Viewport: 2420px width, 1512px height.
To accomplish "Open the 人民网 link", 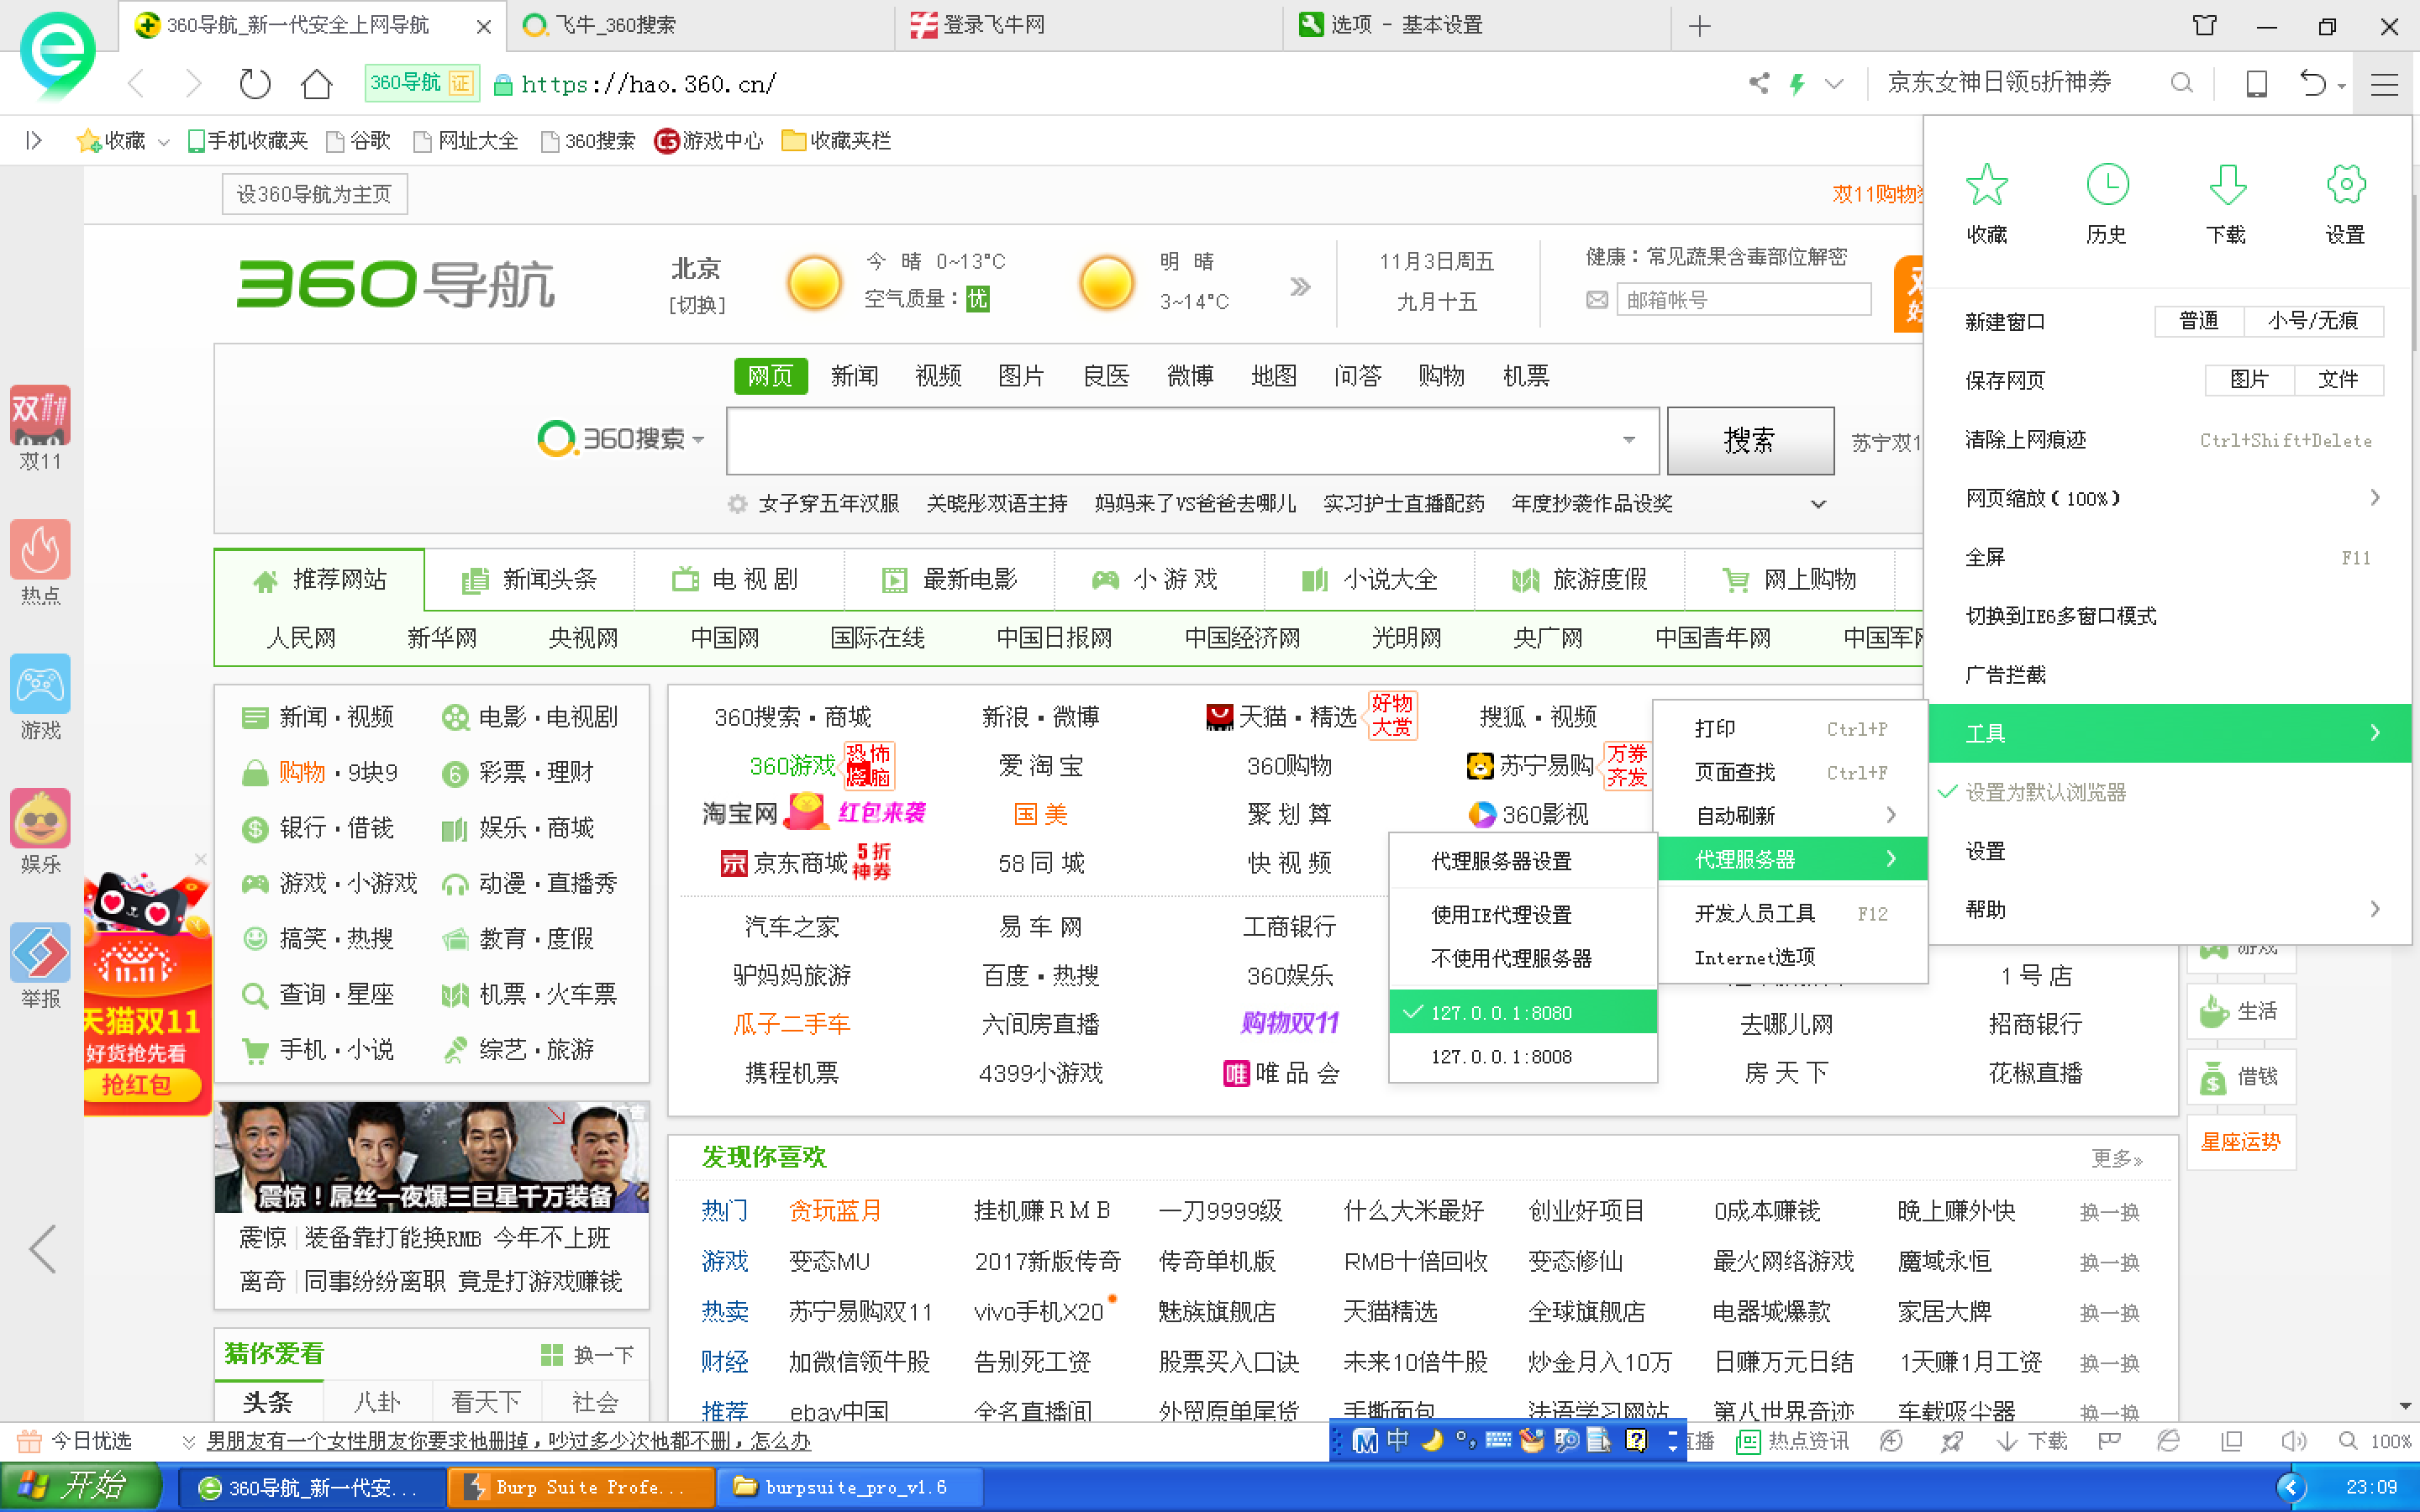I will pyautogui.click(x=301, y=638).
